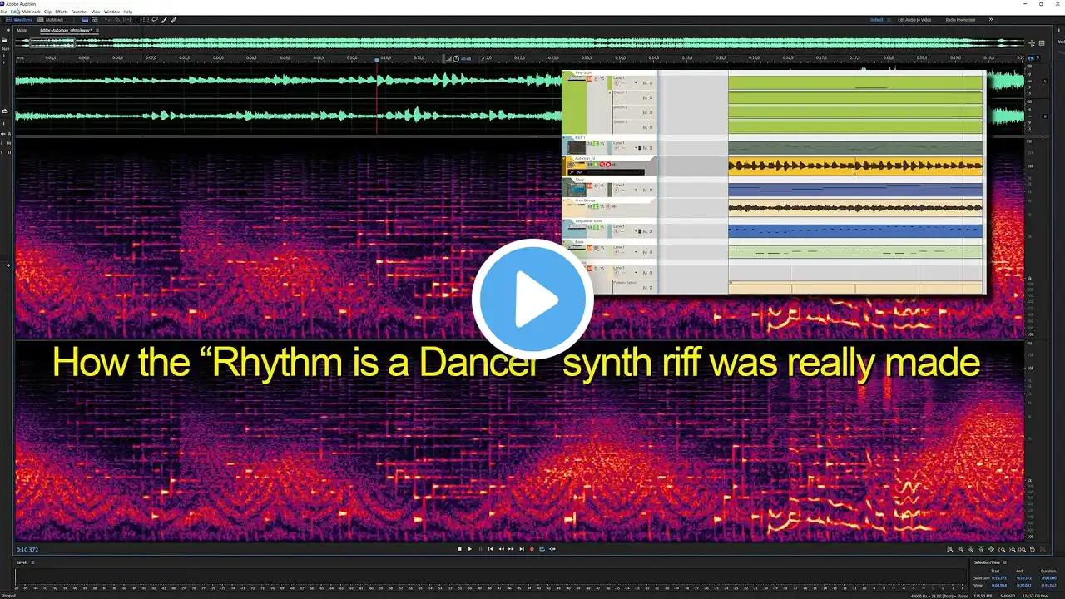Select the Paintbrush Selection tool
Viewport: 1065px width, 599px height.
pos(164,20)
